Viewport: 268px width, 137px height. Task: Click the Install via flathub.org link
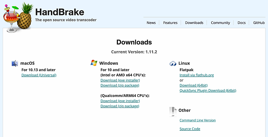coord(197,75)
